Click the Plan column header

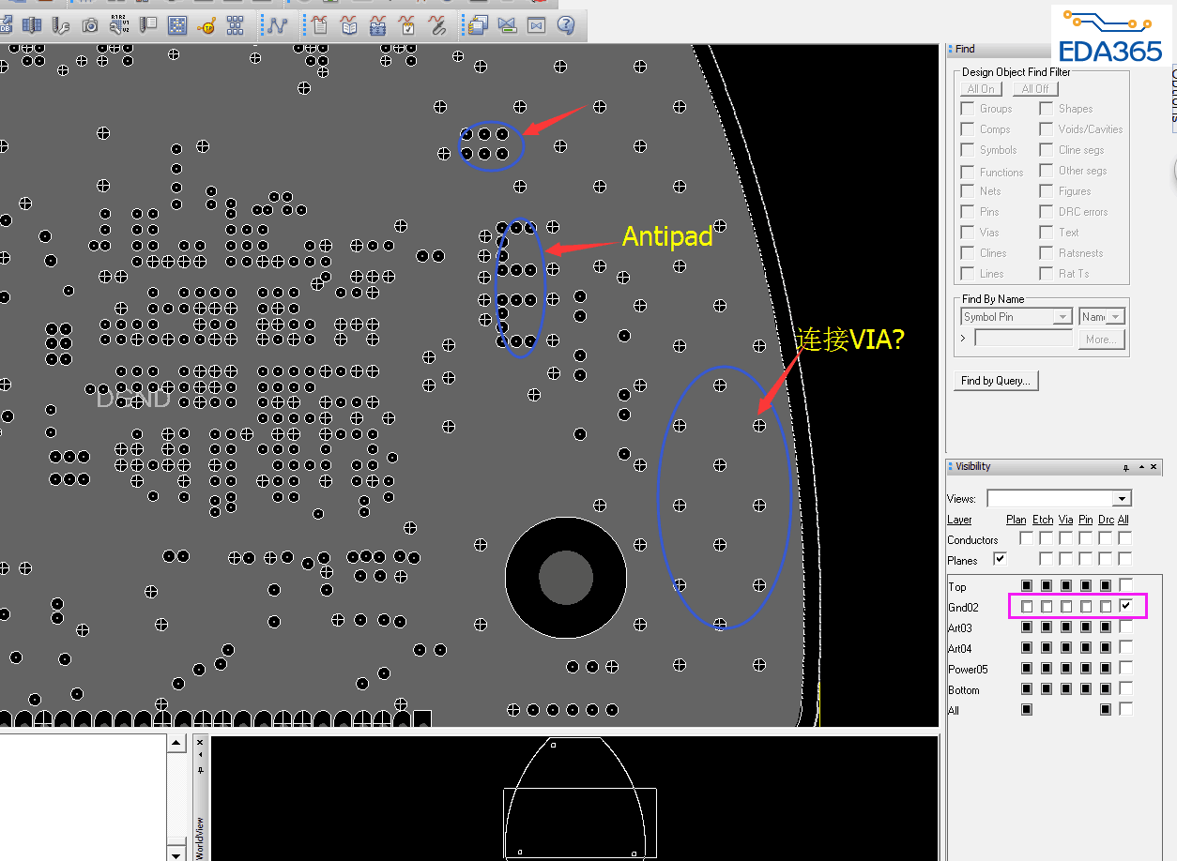[x=1016, y=520]
